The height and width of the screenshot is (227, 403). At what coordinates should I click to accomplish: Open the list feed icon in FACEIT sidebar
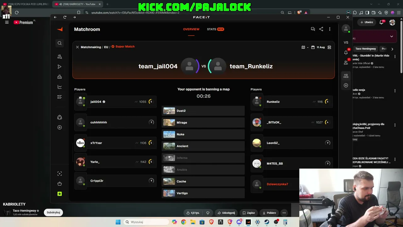60,97
